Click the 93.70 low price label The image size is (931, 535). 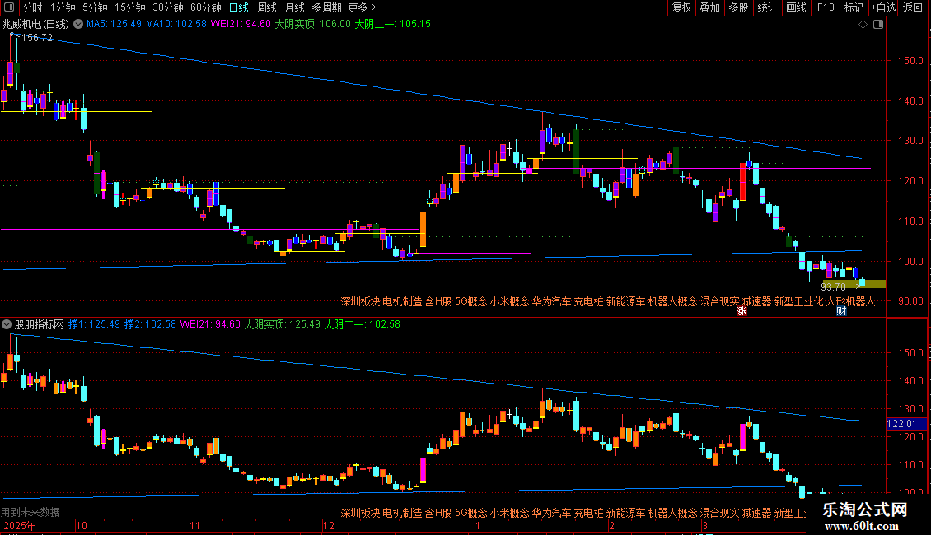(833, 287)
